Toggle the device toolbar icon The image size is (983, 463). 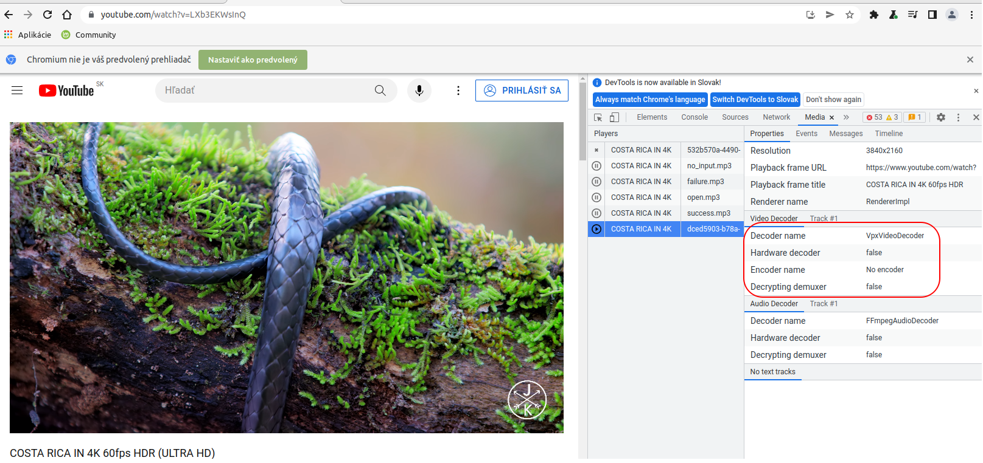click(x=614, y=117)
